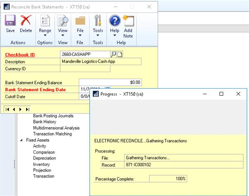Select Transaction Matching in tree

point(52,134)
